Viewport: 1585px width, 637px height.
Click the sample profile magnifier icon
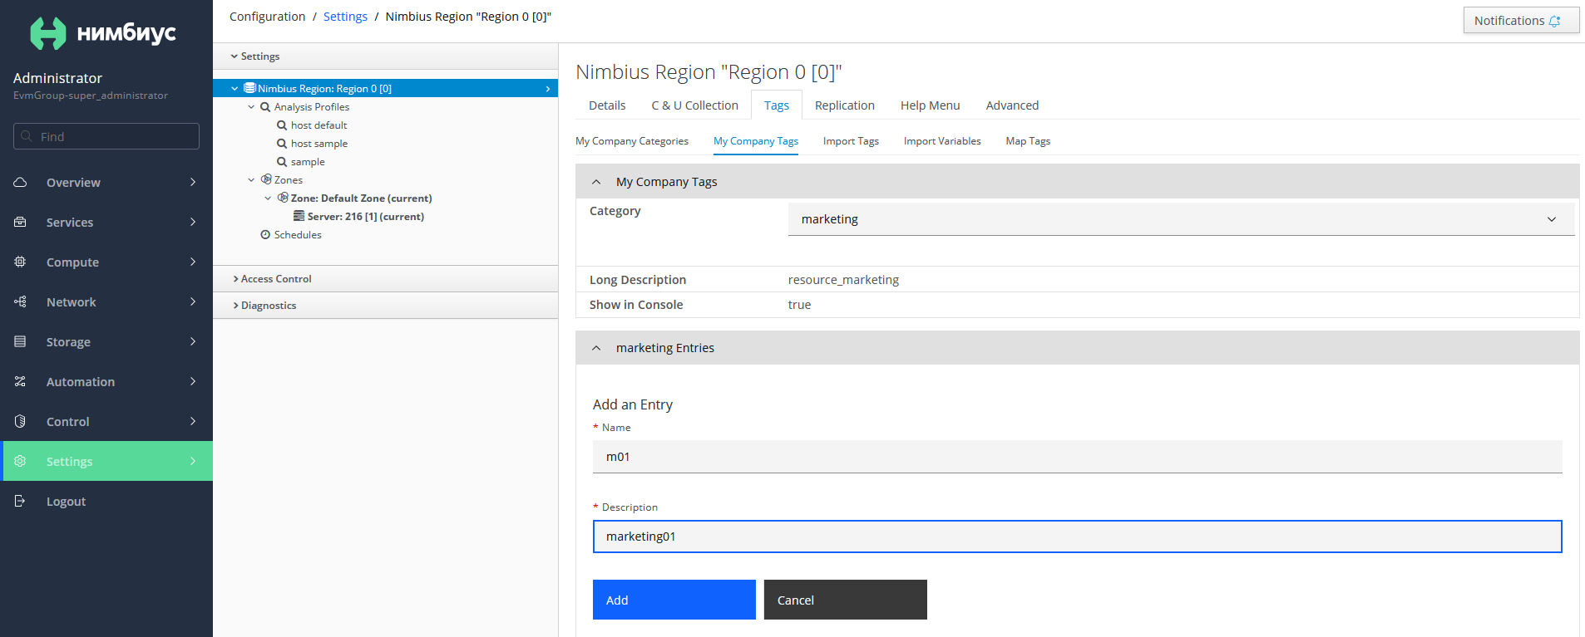pos(282,162)
